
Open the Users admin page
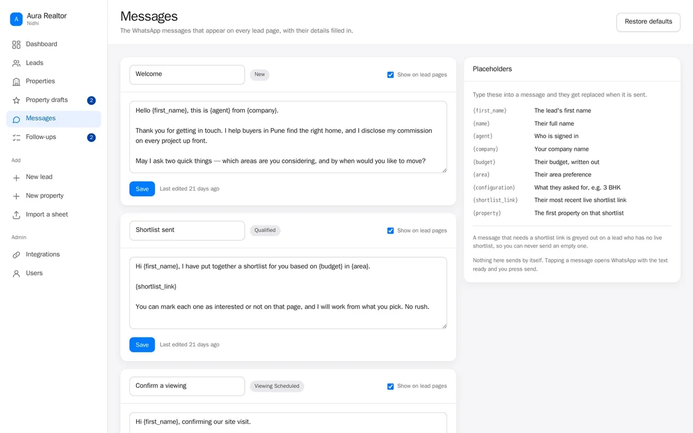pos(54,274)
